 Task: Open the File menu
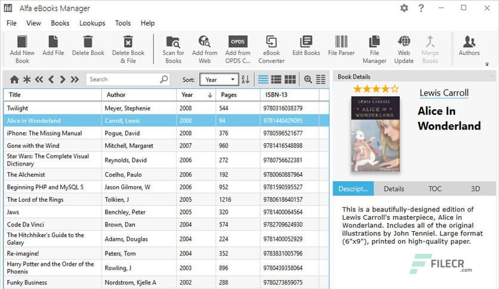pos(11,23)
